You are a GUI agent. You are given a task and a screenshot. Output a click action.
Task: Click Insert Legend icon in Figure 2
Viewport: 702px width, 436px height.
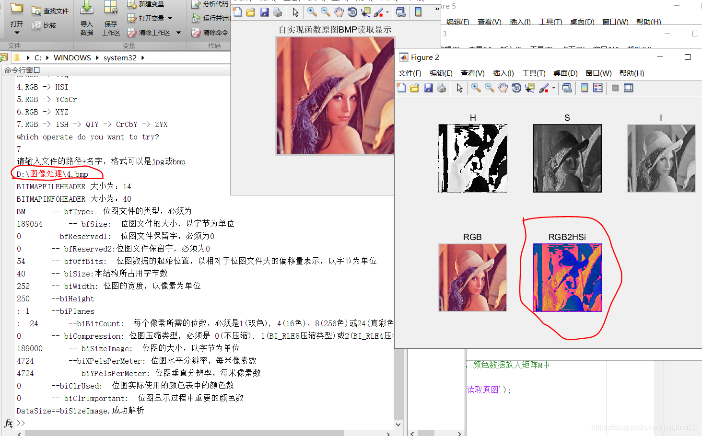coord(598,88)
